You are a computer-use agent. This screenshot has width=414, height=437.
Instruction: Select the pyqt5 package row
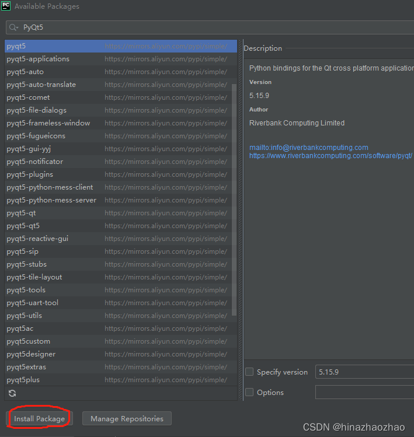[x=121, y=46]
